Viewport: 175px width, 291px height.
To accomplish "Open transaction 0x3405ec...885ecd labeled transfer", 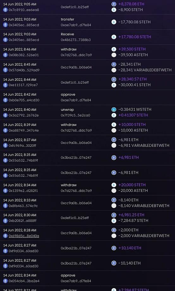I will [x=24, y=25].
